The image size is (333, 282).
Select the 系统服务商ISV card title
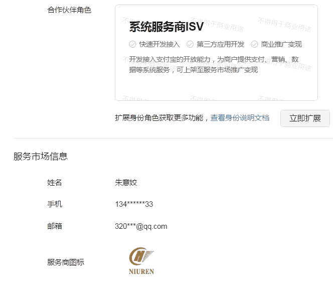point(166,27)
